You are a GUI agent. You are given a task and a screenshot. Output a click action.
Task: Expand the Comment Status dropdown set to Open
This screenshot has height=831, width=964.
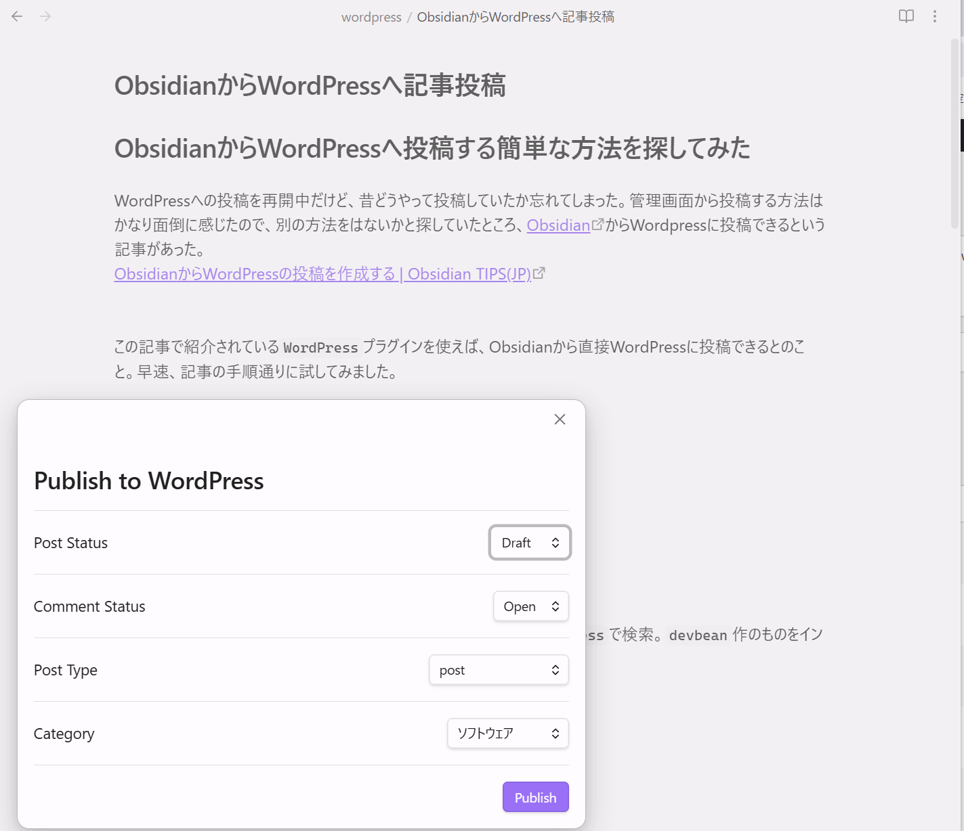pyautogui.click(x=530, y=606)
